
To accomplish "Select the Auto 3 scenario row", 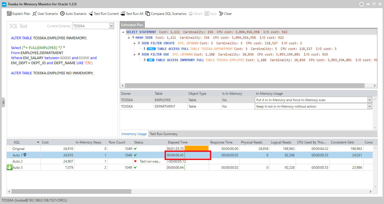I will point(190,167).
